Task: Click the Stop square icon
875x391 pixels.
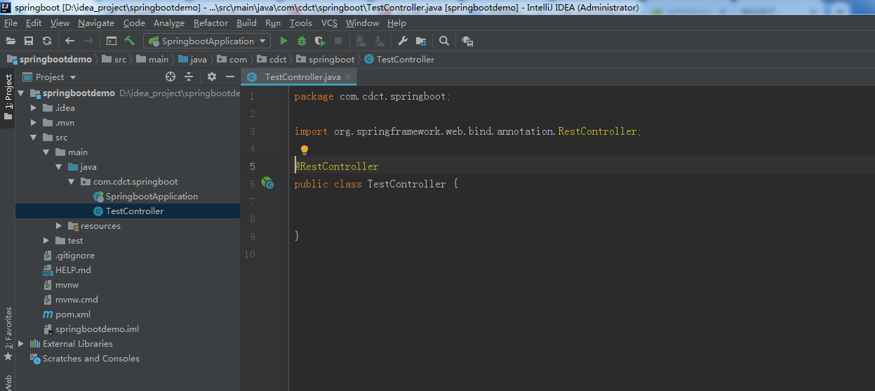Action: point(338,41)
